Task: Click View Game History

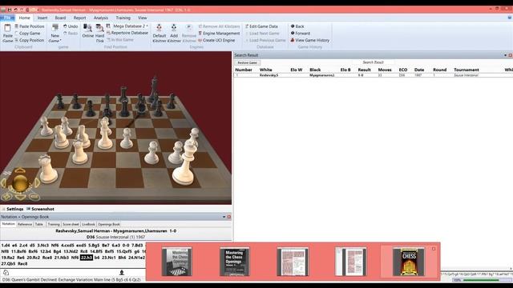Action: click(x=310, y=40)
